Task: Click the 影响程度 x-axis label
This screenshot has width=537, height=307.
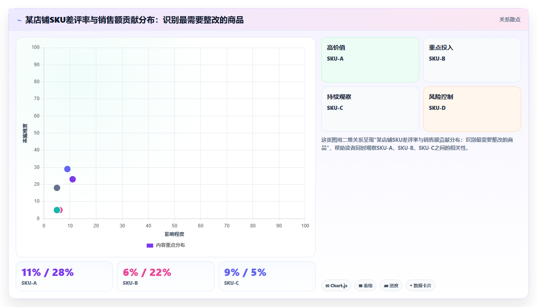Action: click(x=174, y=234)
